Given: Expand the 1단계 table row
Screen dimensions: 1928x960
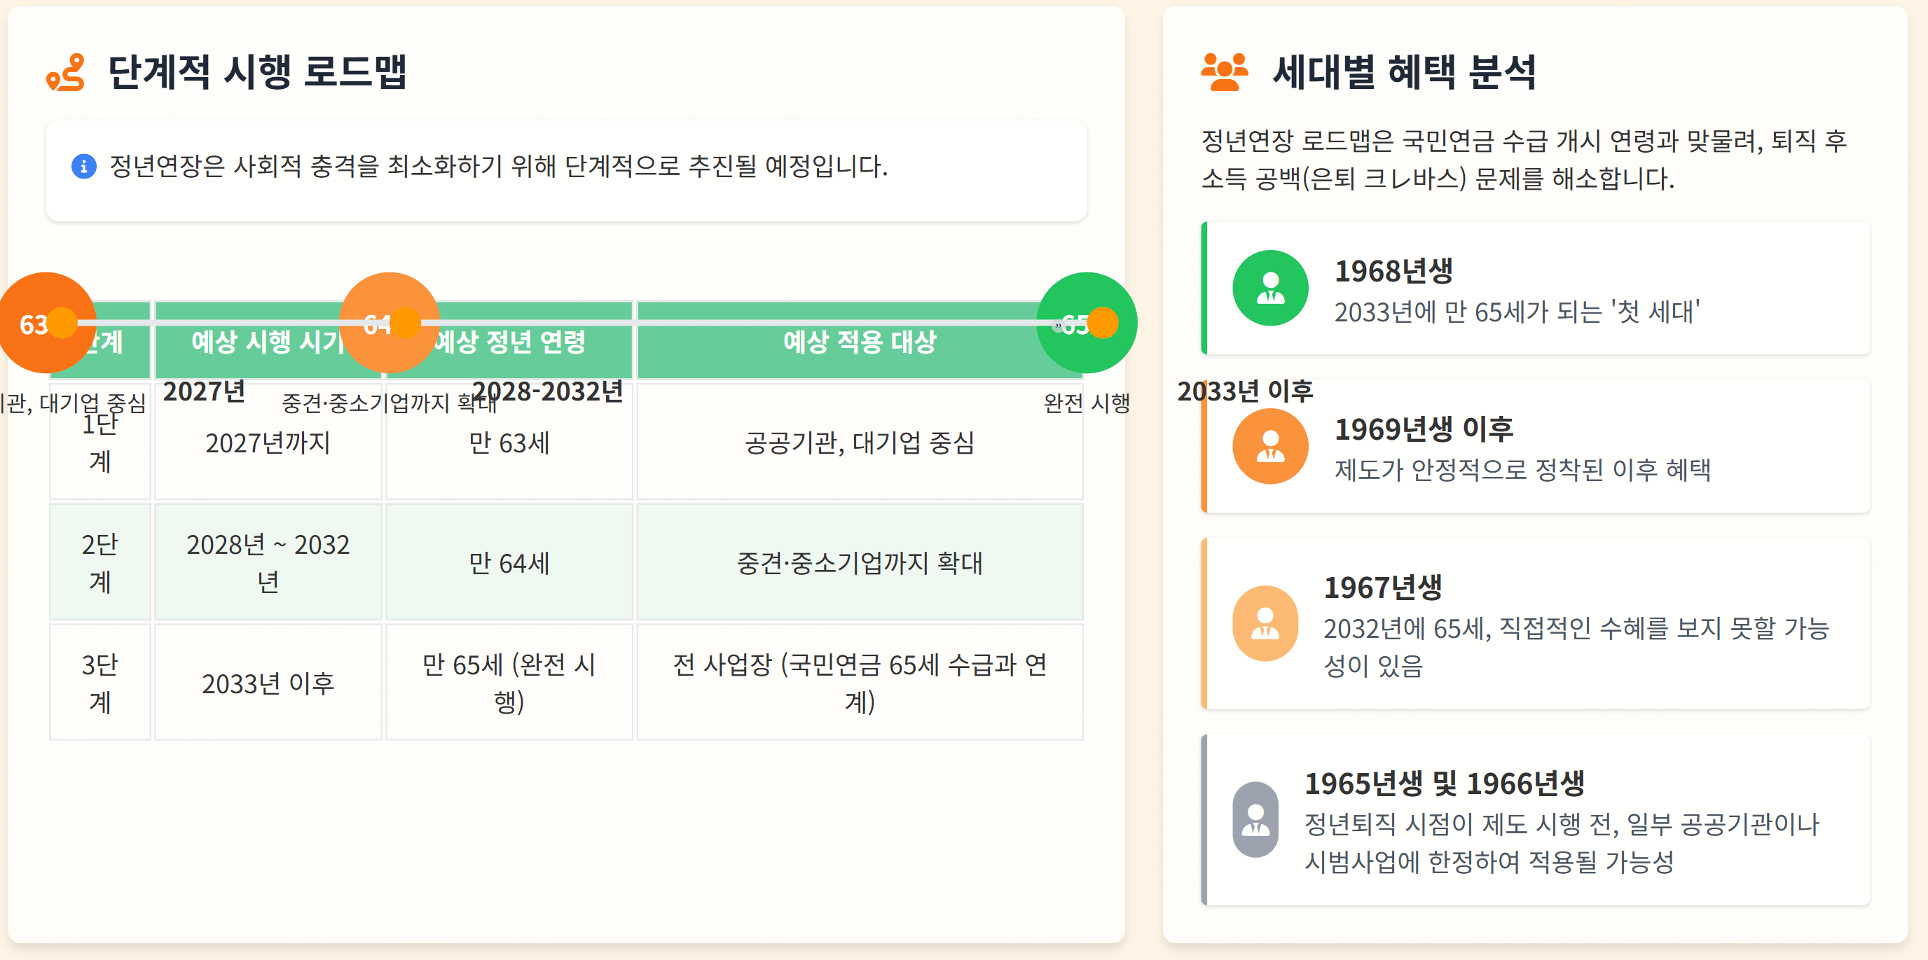Looking at the screenshot, I should click(99, 441).
